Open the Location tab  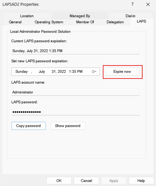pos(27,16)
